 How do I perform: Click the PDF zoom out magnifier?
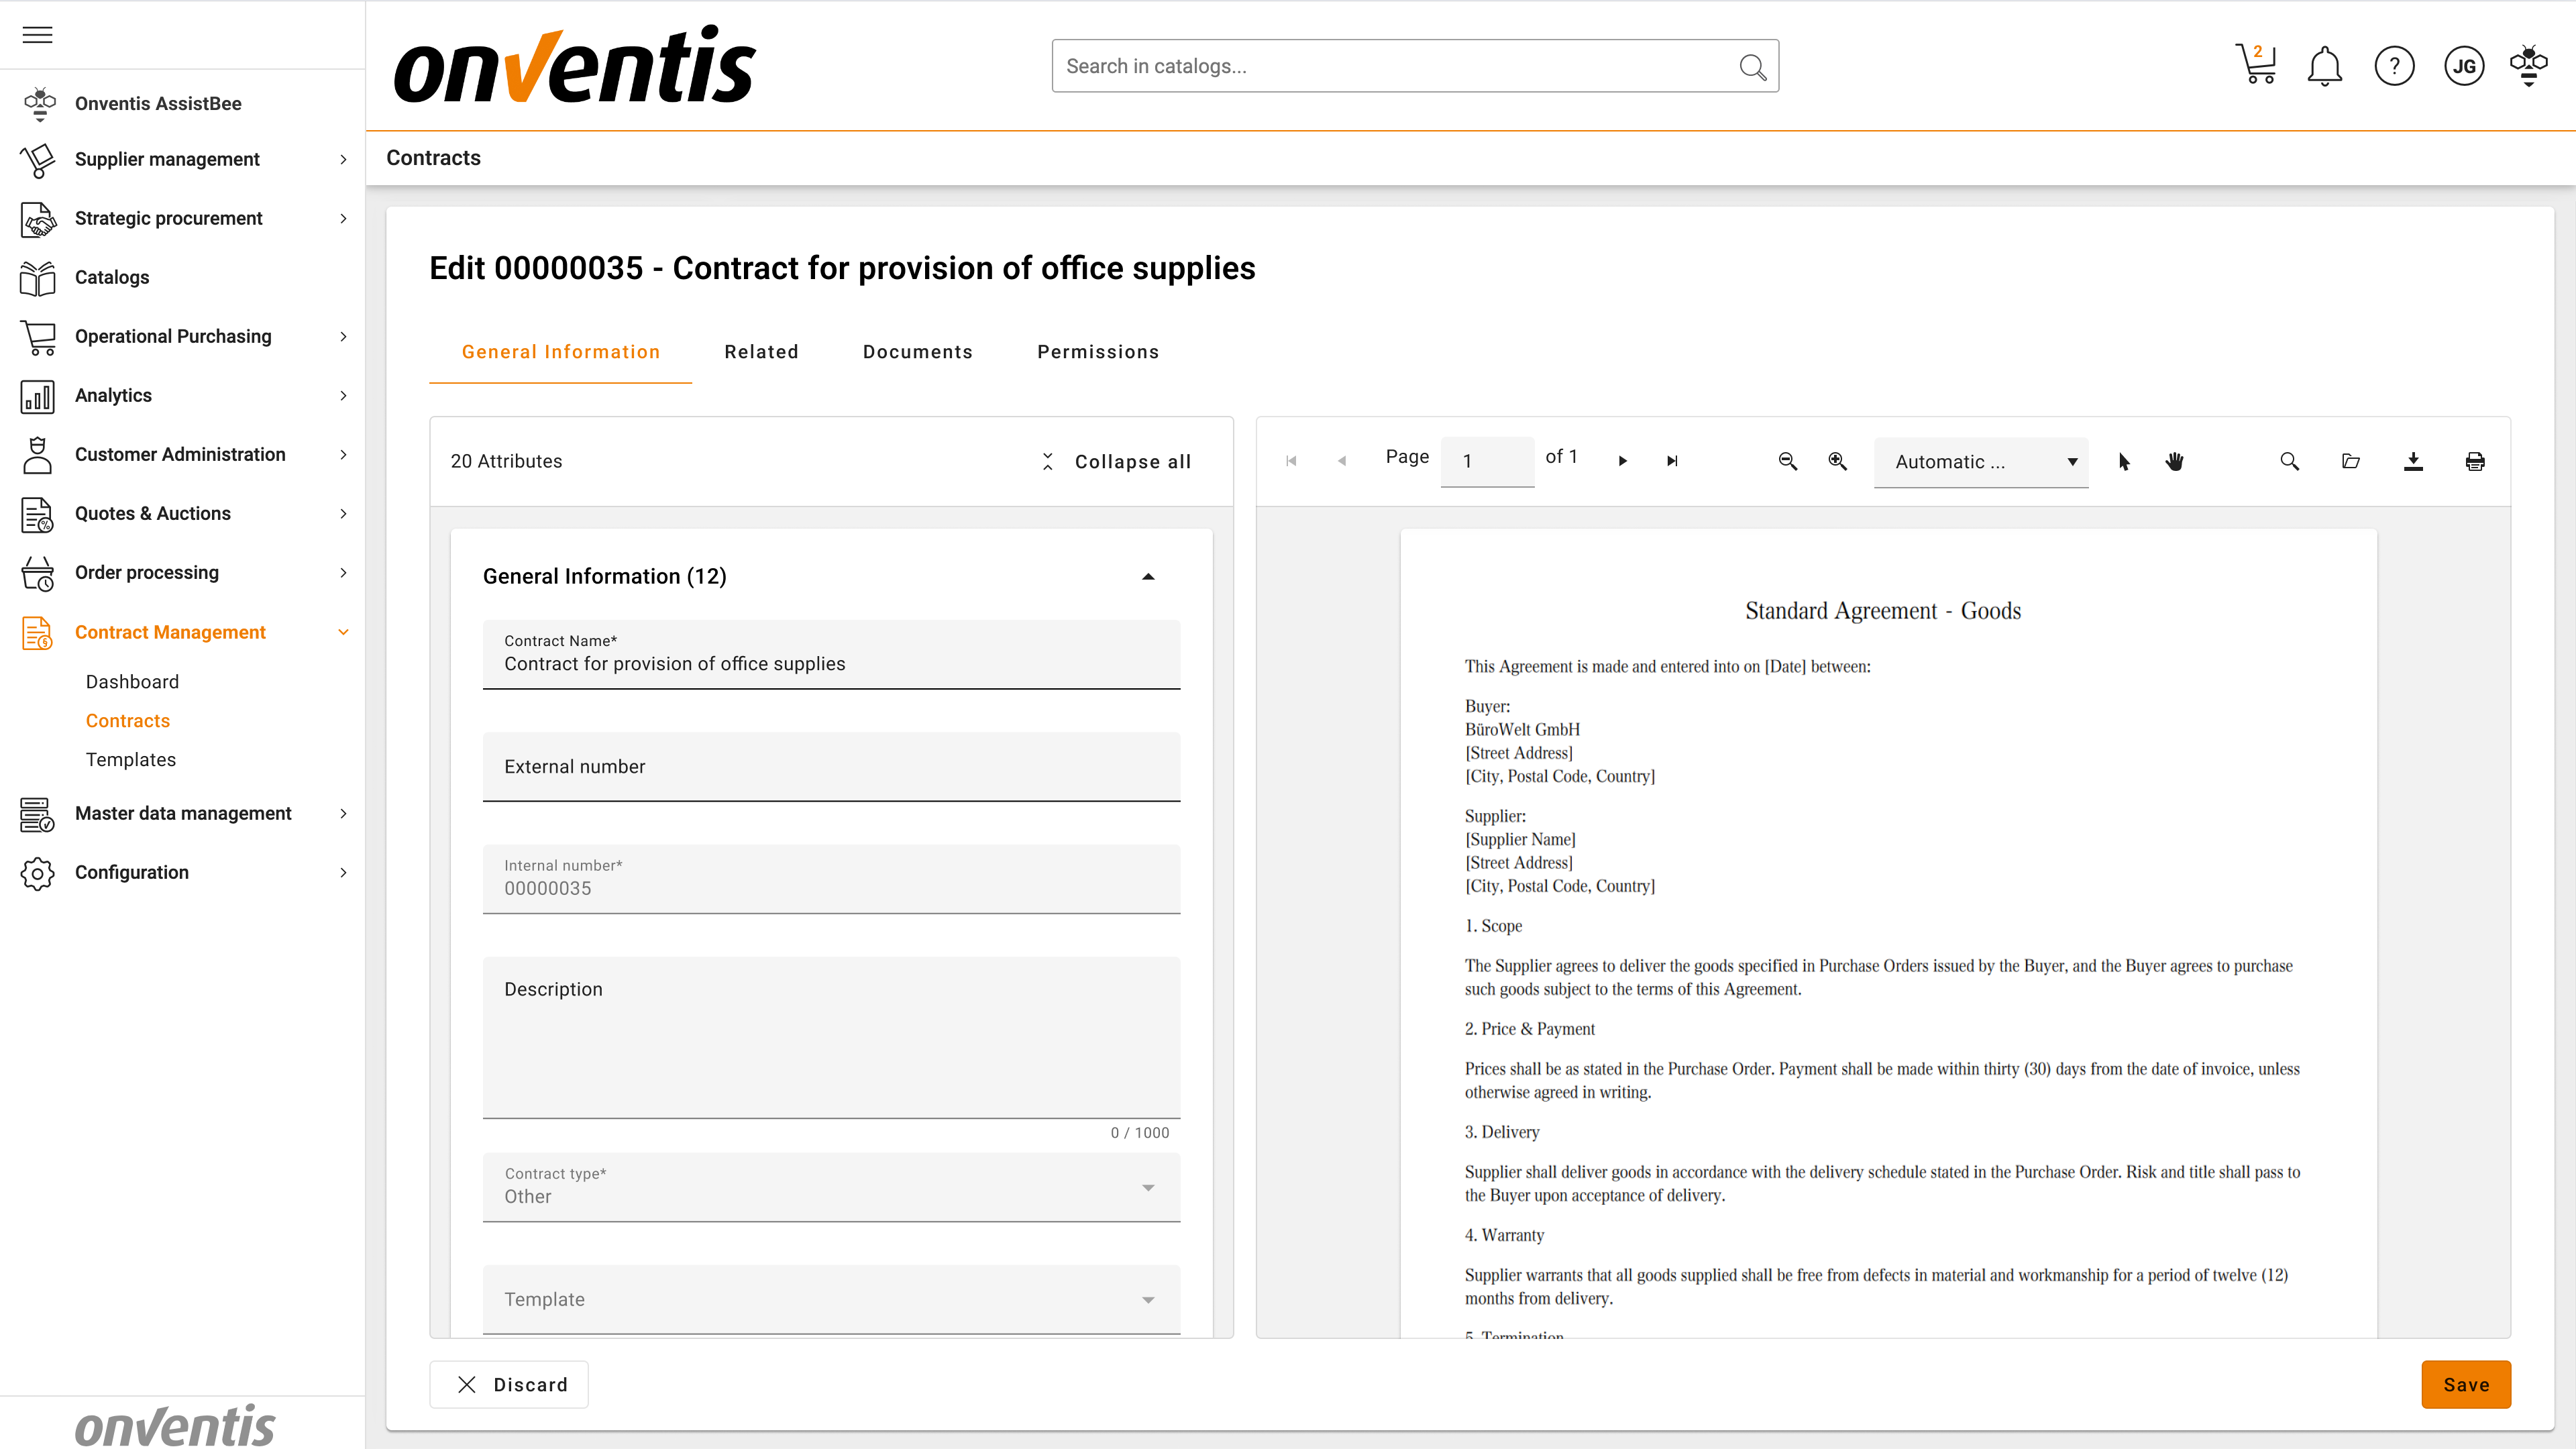point(1788,461)
